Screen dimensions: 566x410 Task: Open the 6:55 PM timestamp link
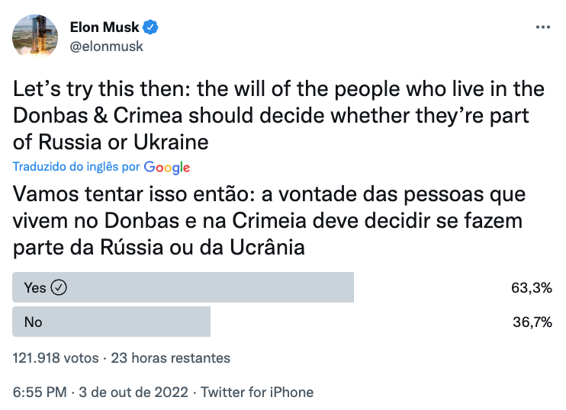pyautogui.click(x=40, y=392)
